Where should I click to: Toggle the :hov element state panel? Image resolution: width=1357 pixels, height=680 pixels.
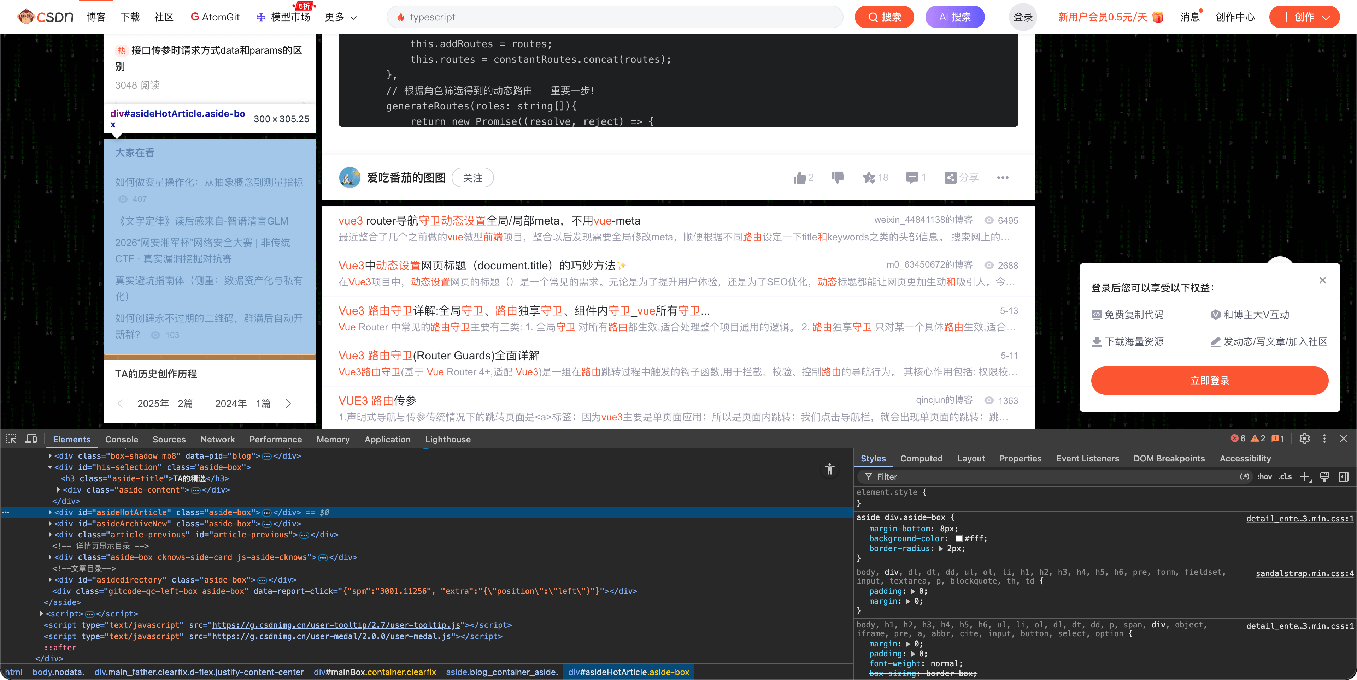coord(1264,477)
